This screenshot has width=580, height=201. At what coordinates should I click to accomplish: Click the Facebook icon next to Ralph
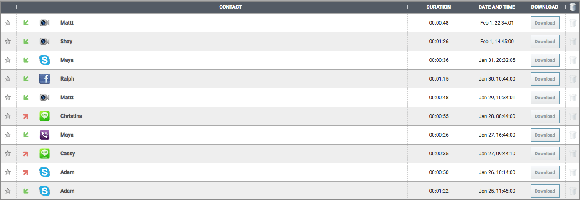tap(44, 79)
